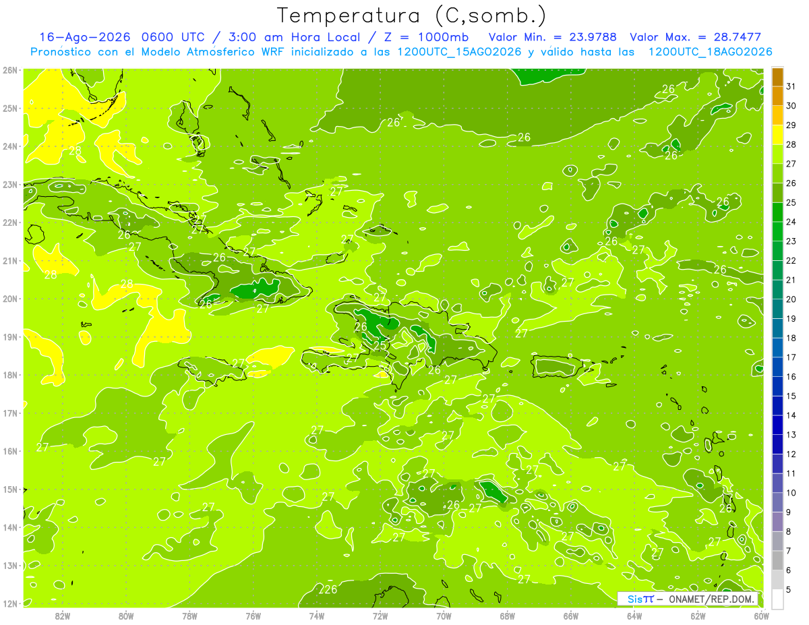Click the color scale label "5"
The height and width of the screenshot is (625, 809).
[789, 589]
